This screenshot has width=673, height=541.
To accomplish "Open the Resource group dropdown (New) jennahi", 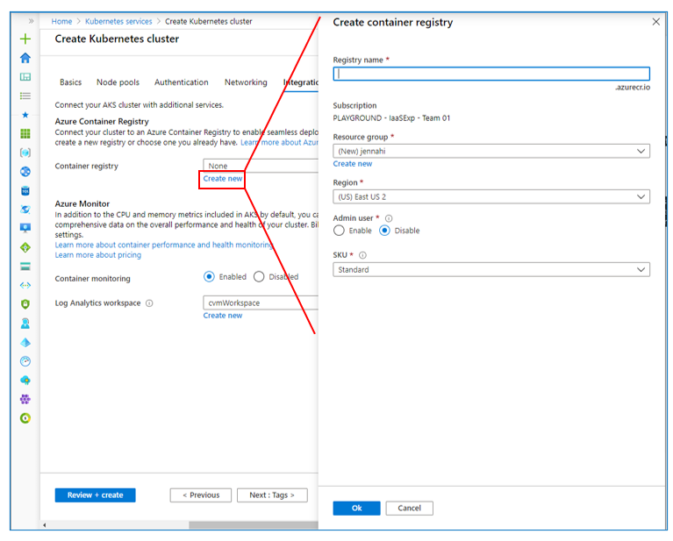I will point(491,151).
